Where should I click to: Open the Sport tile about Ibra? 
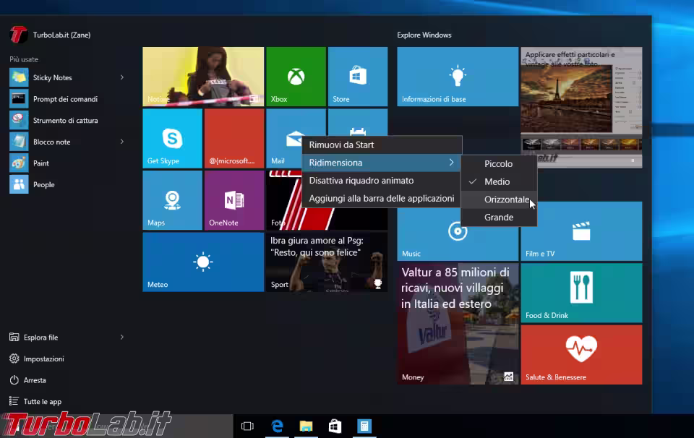[x=327, y=262]
